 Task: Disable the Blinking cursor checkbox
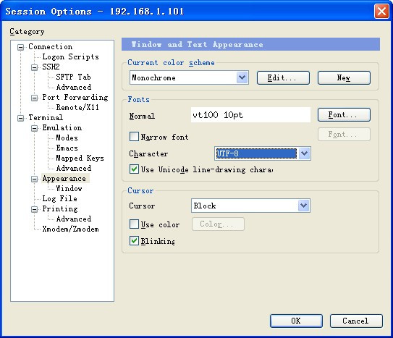[134, 241]
